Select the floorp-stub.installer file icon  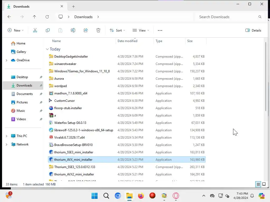(x=51, y=108)
